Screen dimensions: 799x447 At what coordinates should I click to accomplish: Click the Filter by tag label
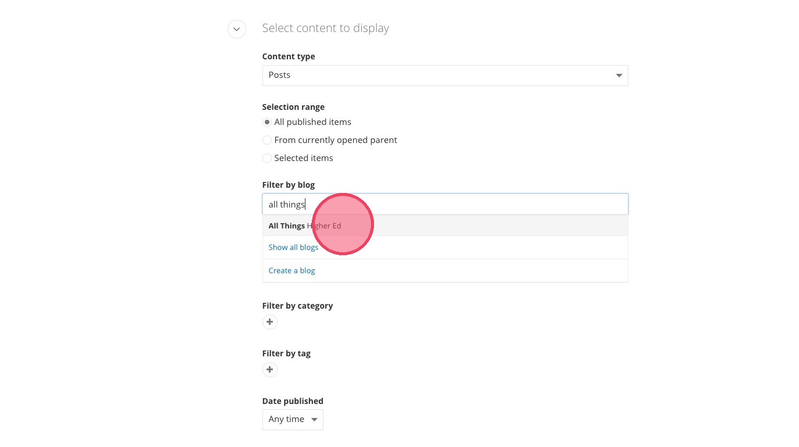point(286,353)
